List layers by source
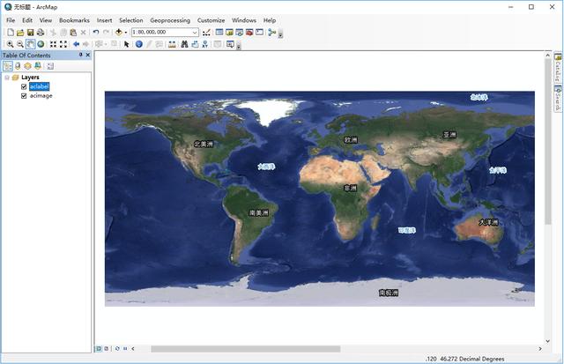The width and height of the screenshot is (564, 364). [18, 66]
